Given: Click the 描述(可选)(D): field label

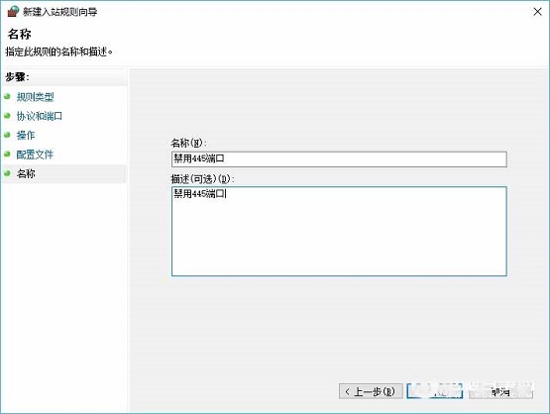Looking at the screenshot, I should tap(202, 179).
